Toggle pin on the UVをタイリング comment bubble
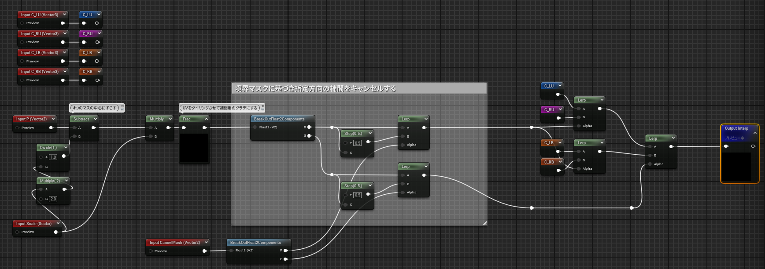 [x=262, y=106]
